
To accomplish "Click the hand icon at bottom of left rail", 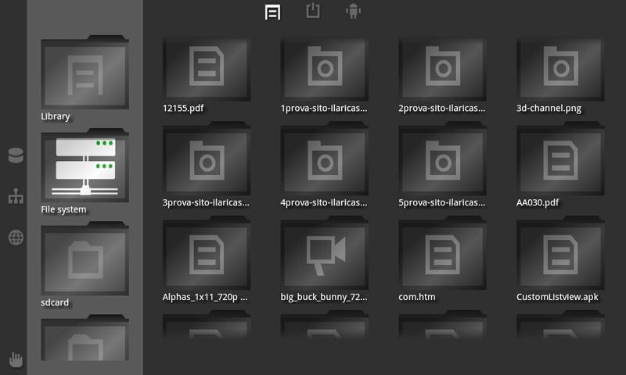I will point(16,360).
